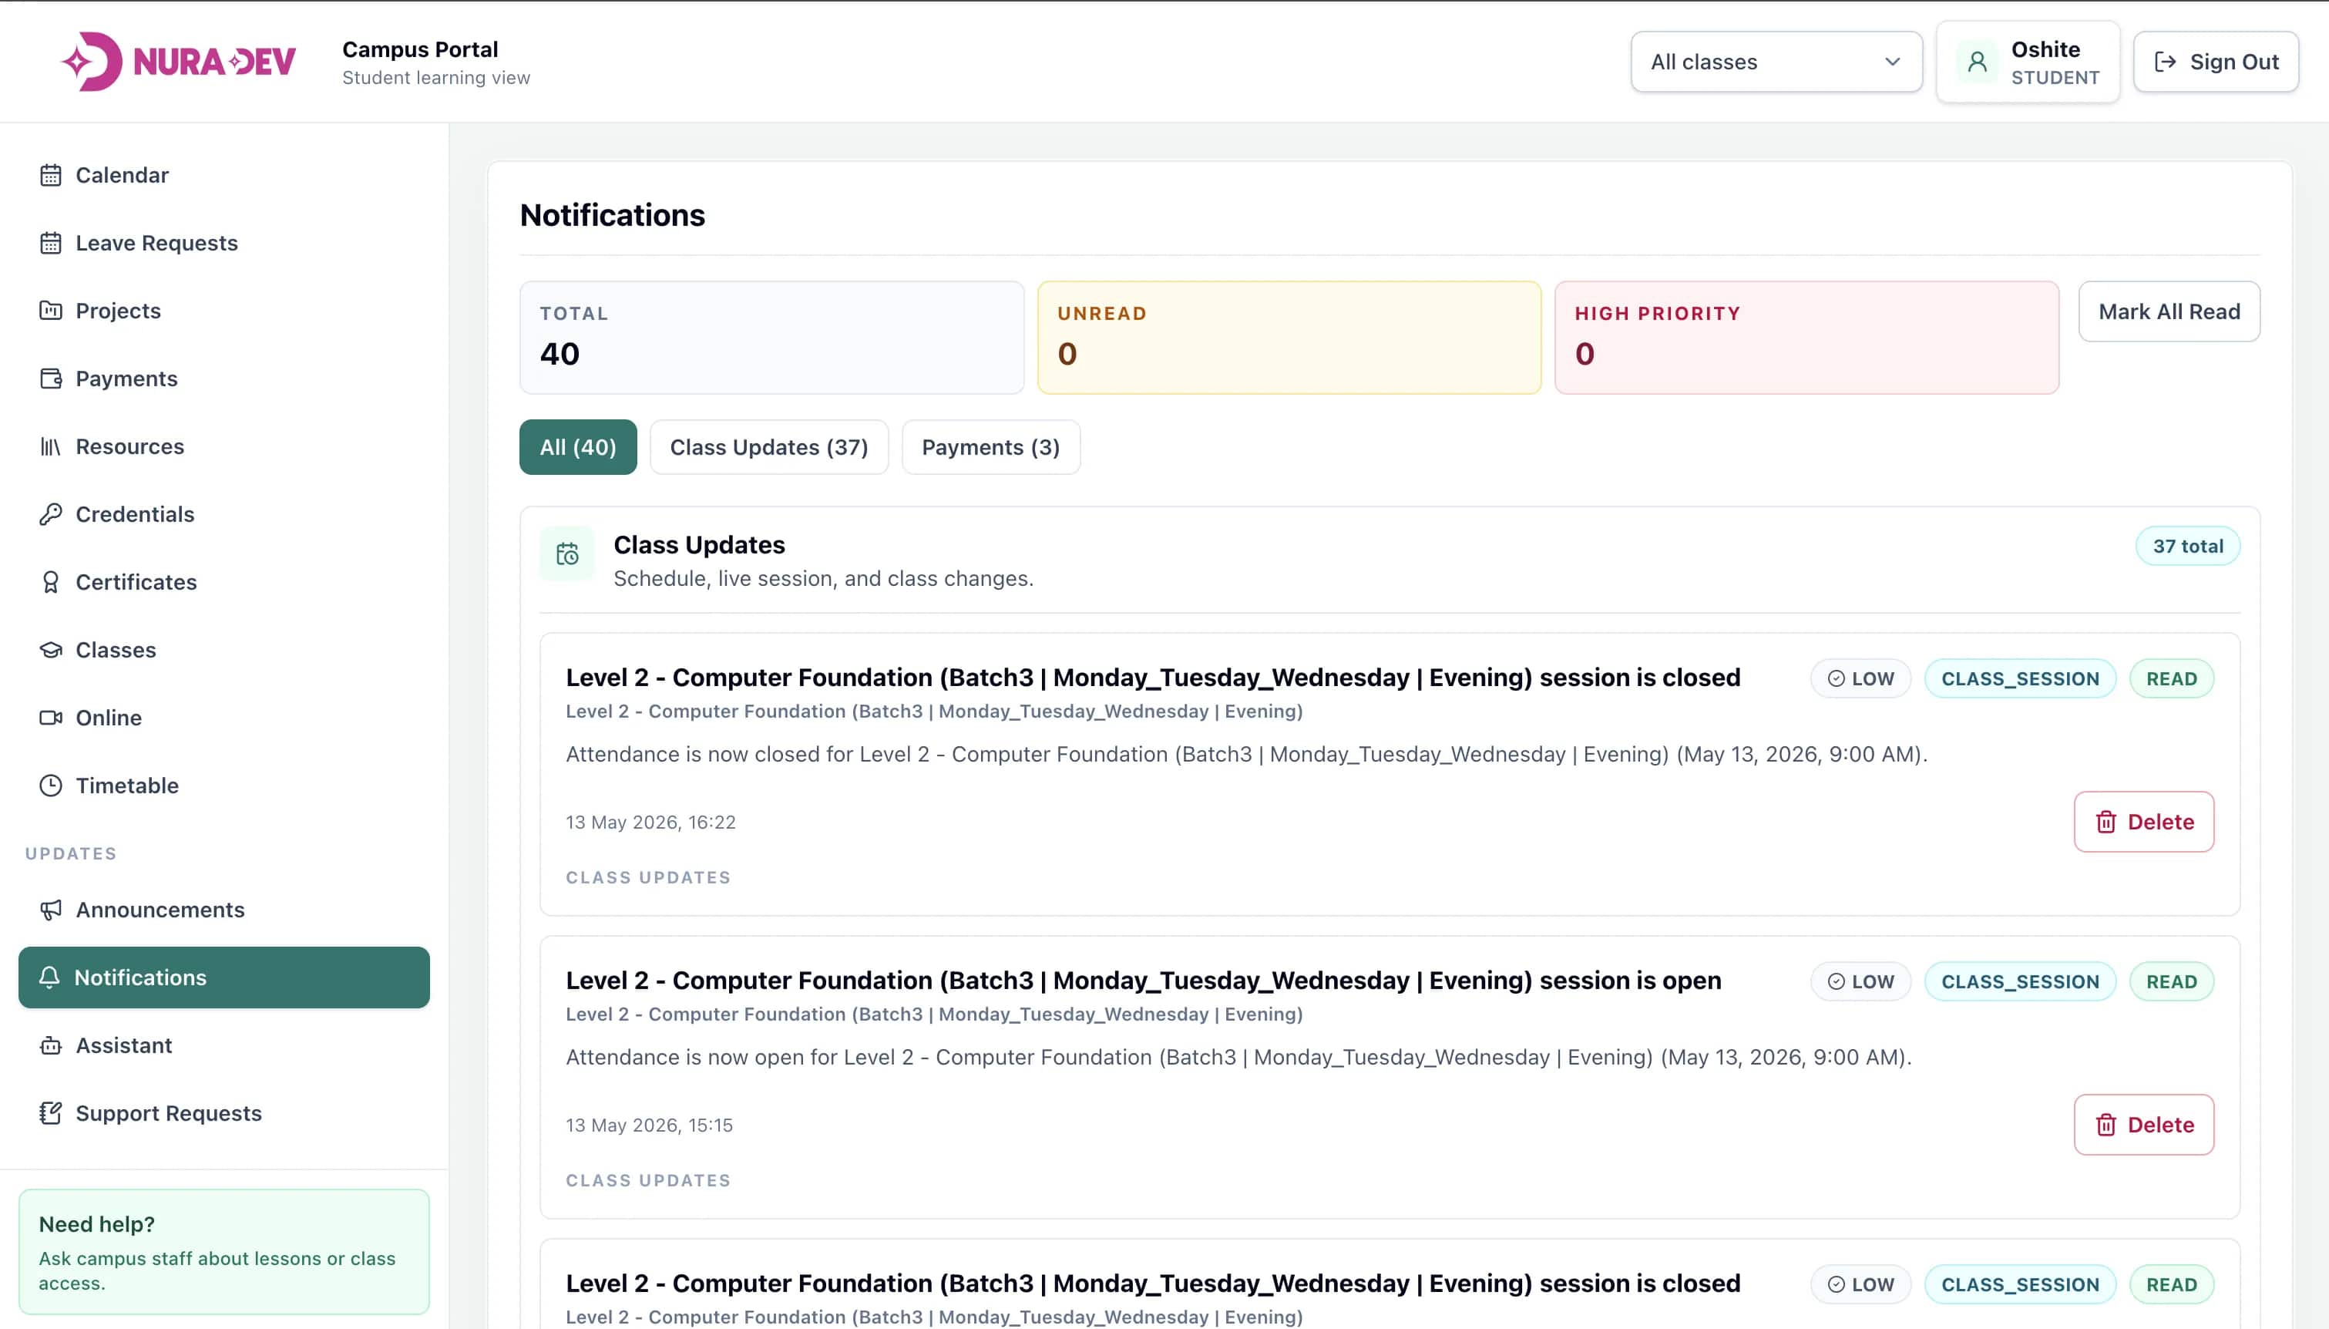Click the Class Updates section calendar icon
This screenshot has width=2329, height=1329.
pos(567,554)
